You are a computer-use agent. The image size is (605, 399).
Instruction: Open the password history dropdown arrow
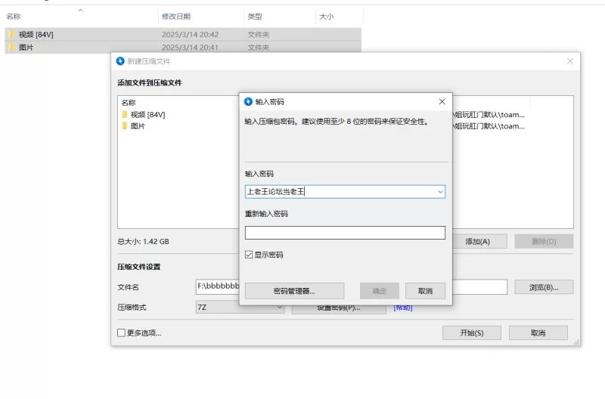point(440,192)
